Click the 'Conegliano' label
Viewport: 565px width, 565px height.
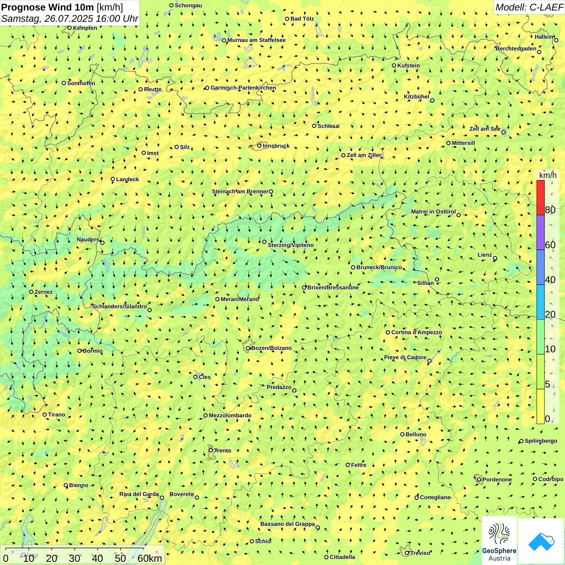click(435, 497)
